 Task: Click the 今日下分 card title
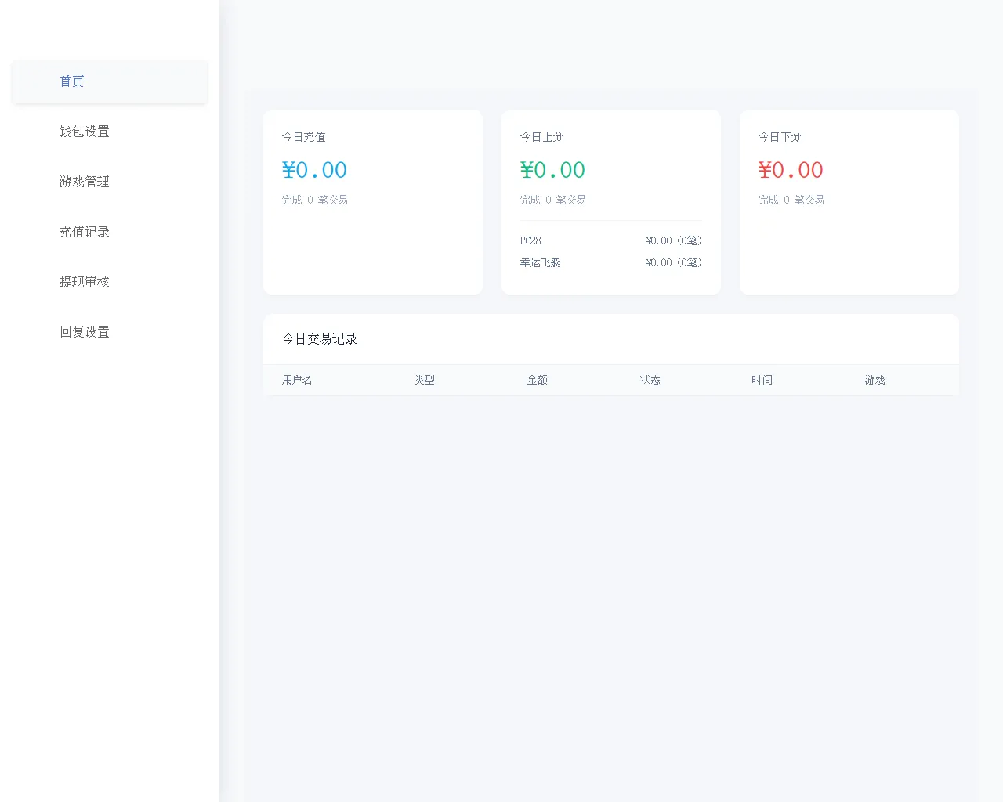[780, 137]
